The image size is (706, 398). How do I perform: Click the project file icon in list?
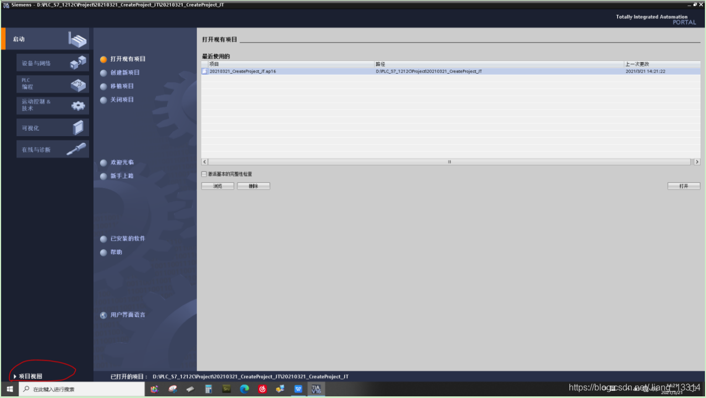(205, 71)
